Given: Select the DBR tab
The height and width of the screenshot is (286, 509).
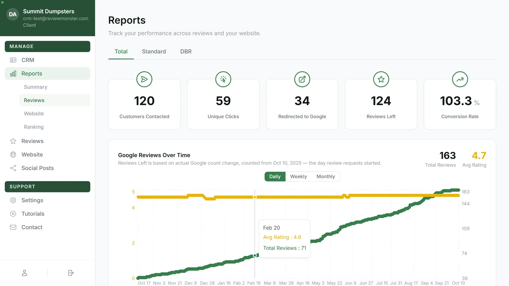Looking at the screenshot, I should (186, 51).
